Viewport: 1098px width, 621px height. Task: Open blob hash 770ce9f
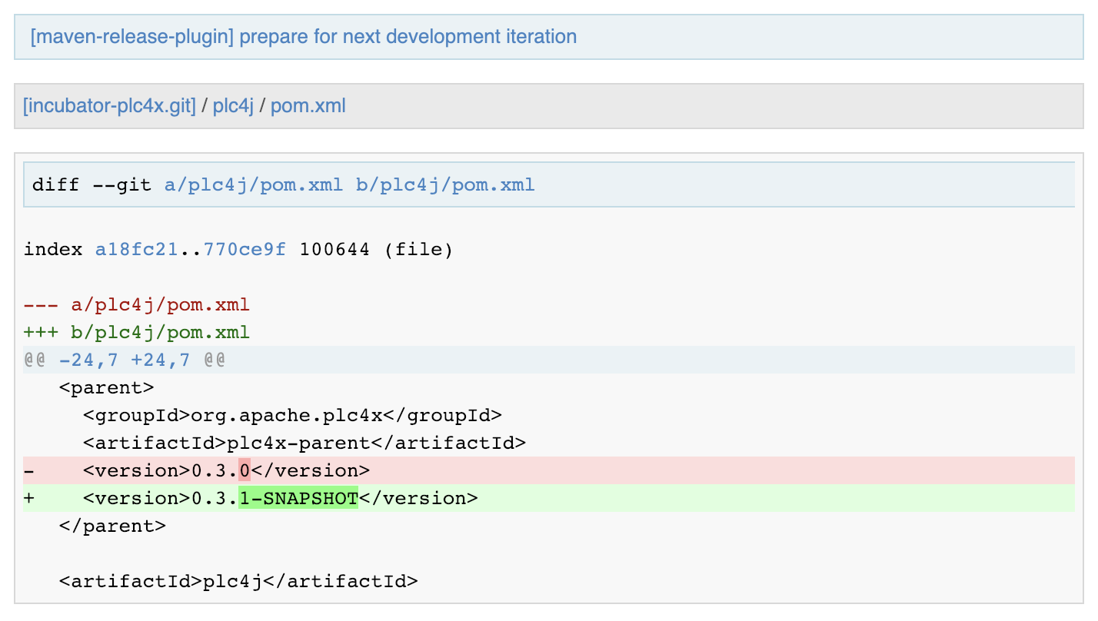coord(245,250)
